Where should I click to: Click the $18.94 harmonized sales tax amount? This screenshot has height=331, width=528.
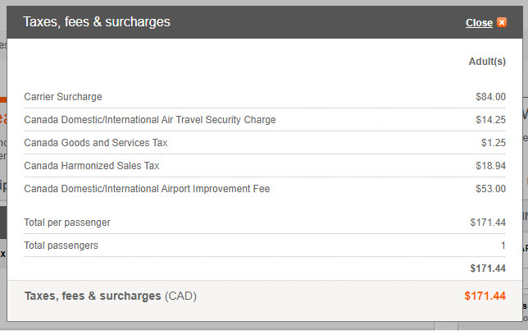point(490,166)
